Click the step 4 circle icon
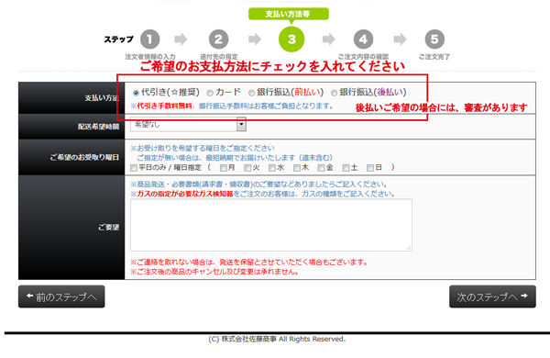The height and width of the screenshot is (358, 550). (363, 39)
